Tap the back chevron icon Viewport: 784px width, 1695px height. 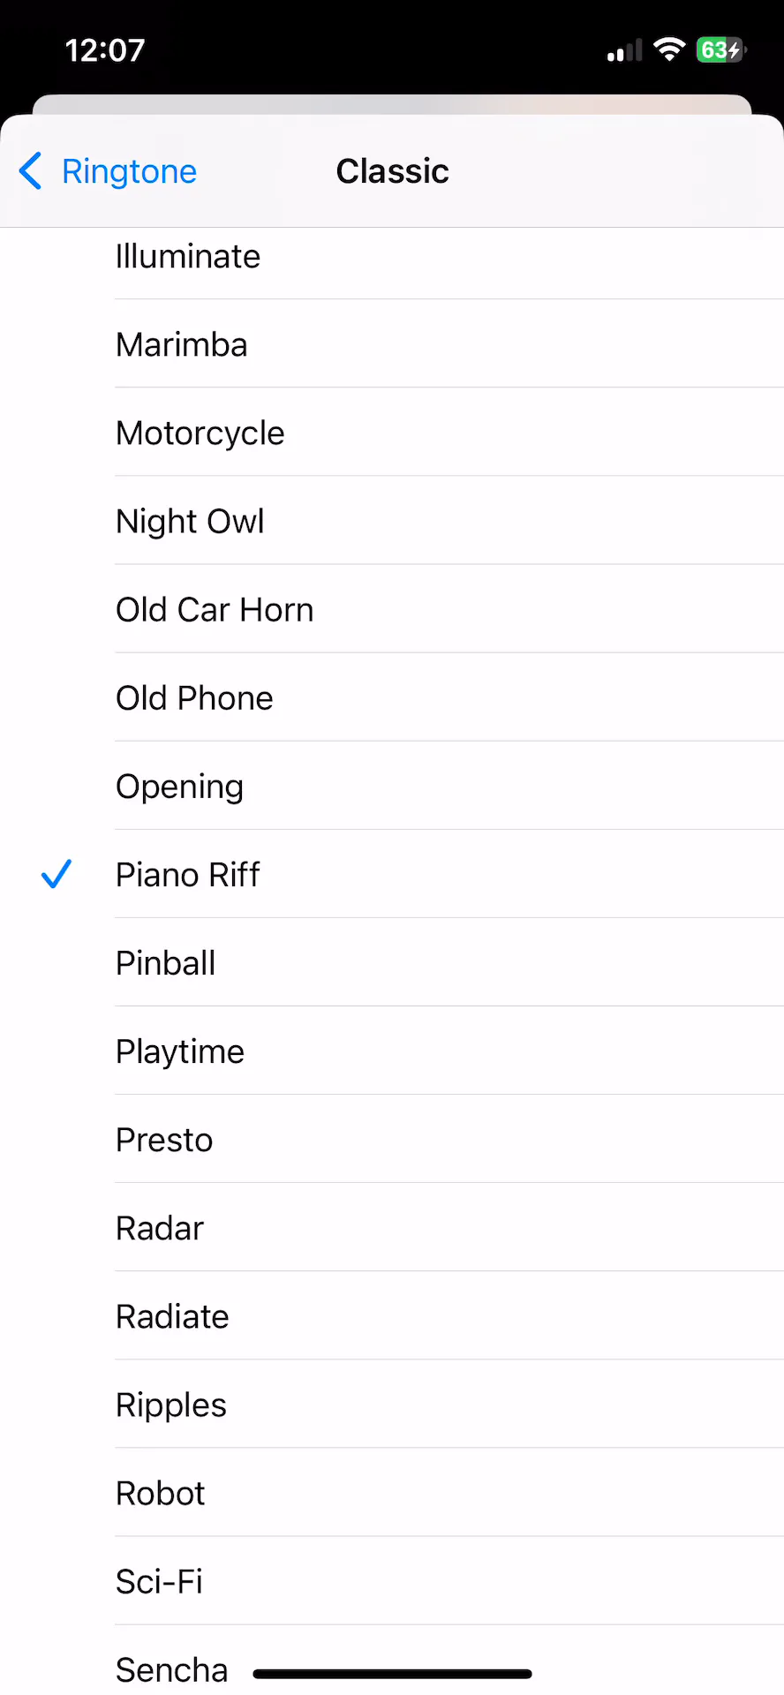31,170
